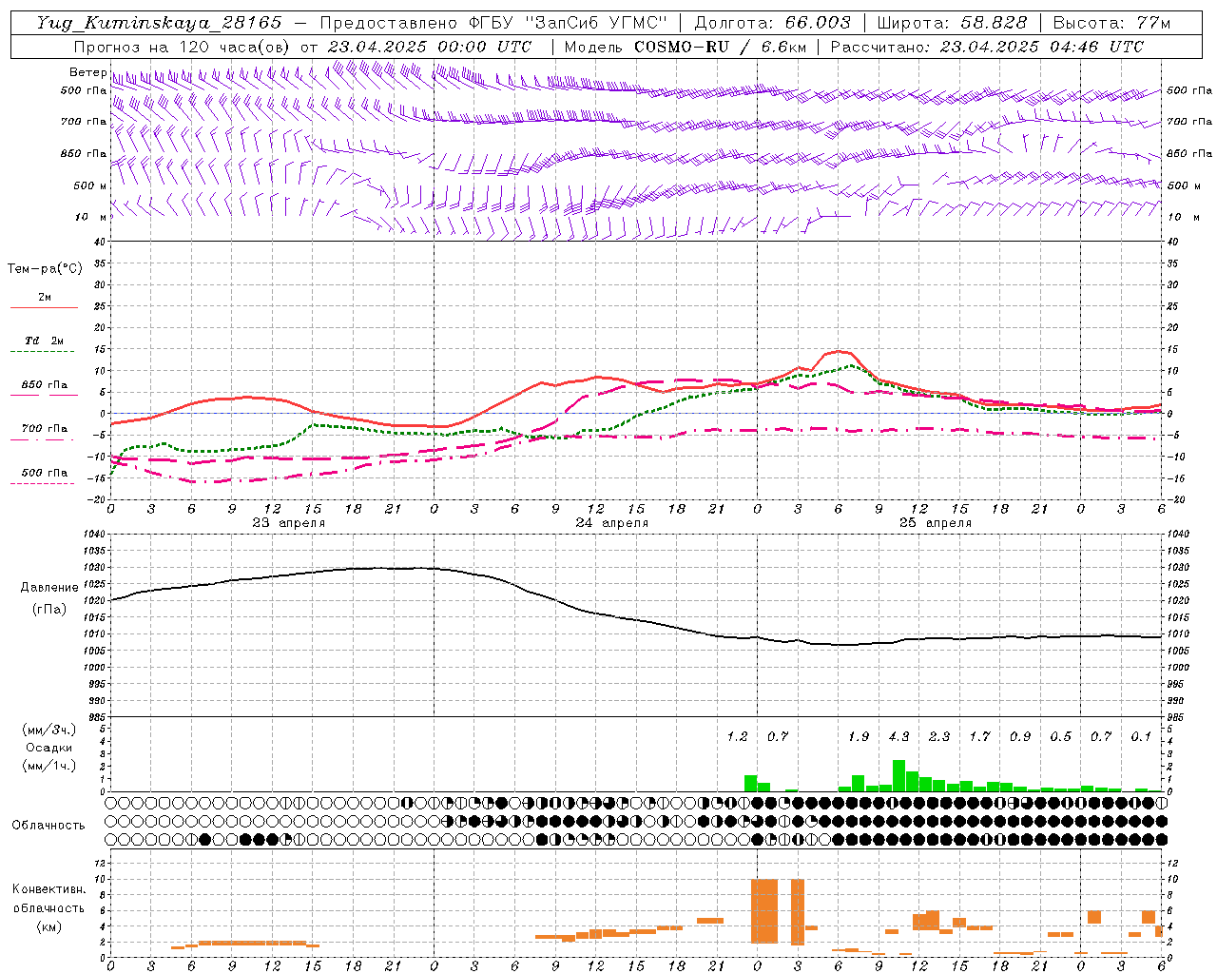Click the elevation label "Высота: 77м"
The width and height of the screenshot is (1217, 974).
pyautogui.click(x=1111, y=23)
